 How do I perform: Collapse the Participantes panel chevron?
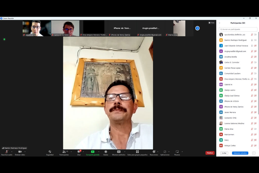pos(220,23)
